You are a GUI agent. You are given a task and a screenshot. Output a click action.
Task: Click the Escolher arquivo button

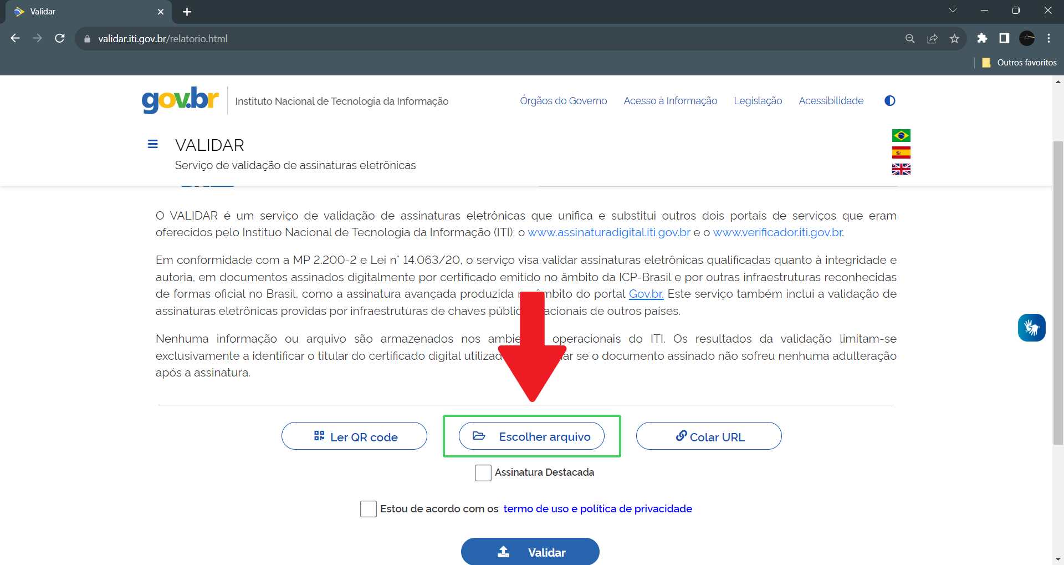tap(531, 436)
